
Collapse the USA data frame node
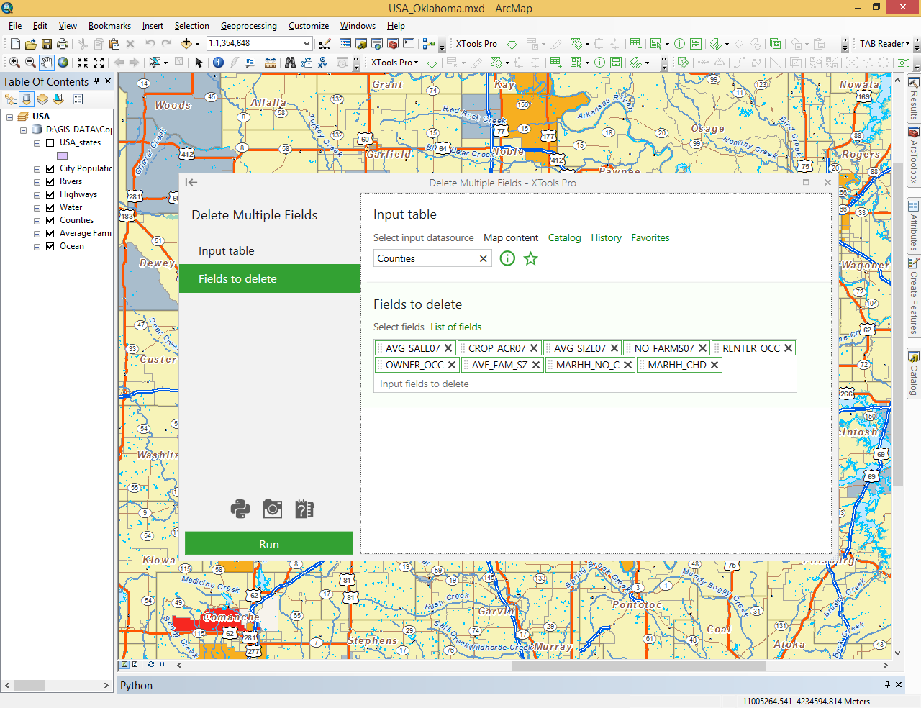click(x=9, y=117)
